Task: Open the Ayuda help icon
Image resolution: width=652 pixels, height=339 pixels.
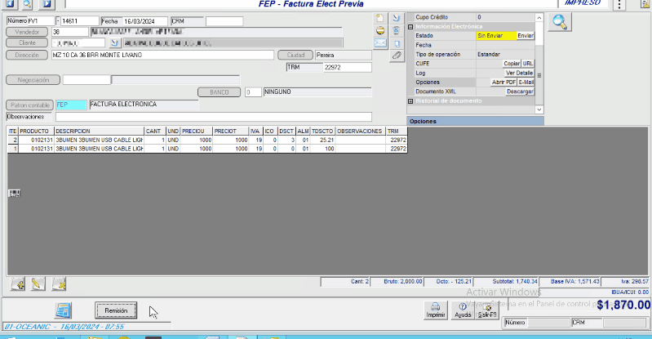Action: 462,309
